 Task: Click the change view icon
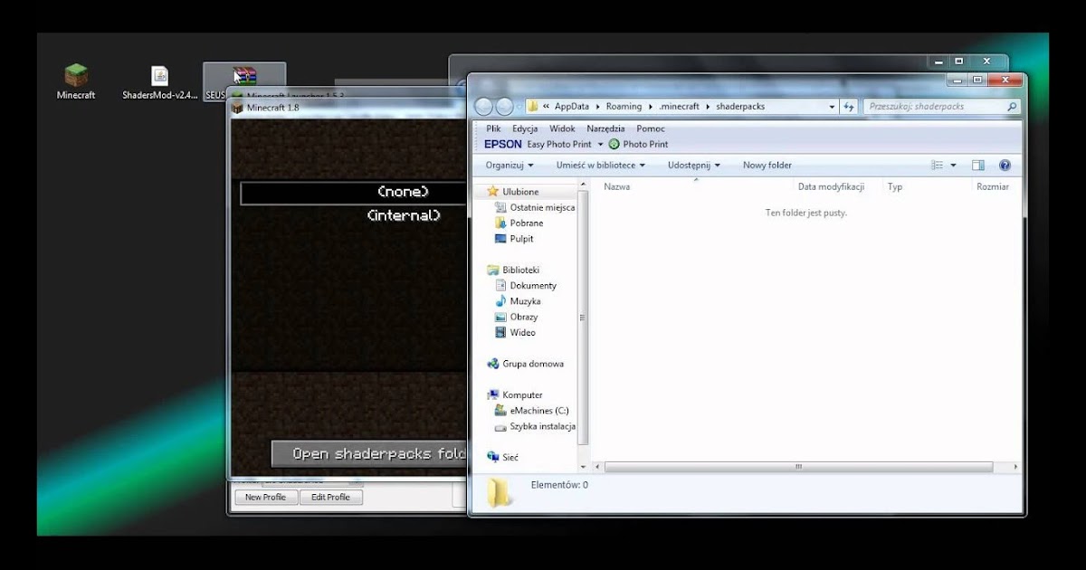938,166
